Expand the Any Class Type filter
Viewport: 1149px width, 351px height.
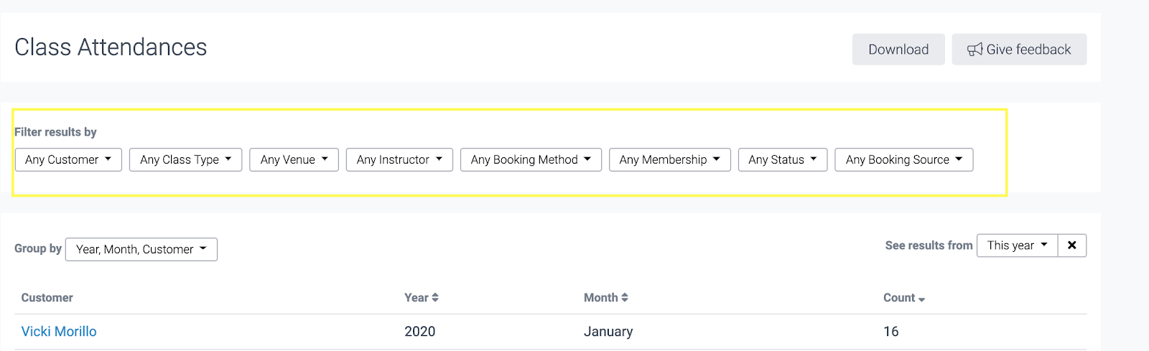185,159
